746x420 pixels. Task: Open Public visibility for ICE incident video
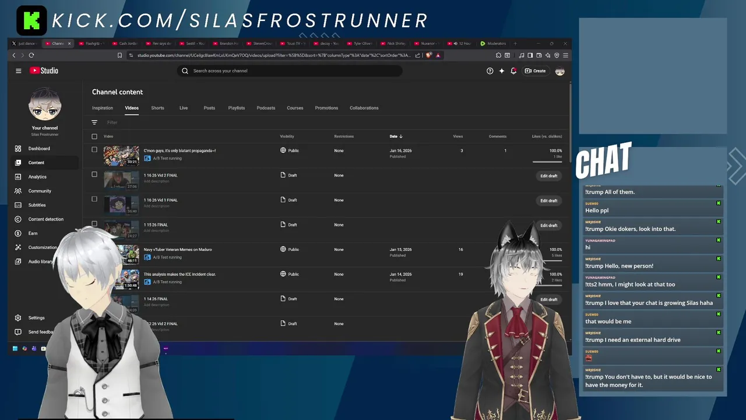(290, 274)
